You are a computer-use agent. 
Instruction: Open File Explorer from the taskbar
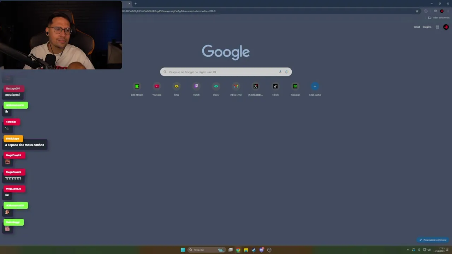[x=246, y=250]
